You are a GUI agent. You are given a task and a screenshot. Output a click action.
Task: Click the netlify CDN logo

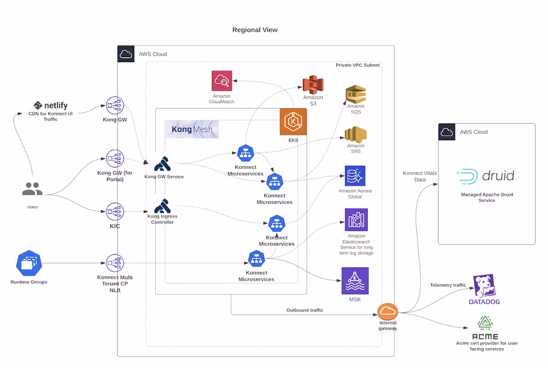[x=51, y=105]
